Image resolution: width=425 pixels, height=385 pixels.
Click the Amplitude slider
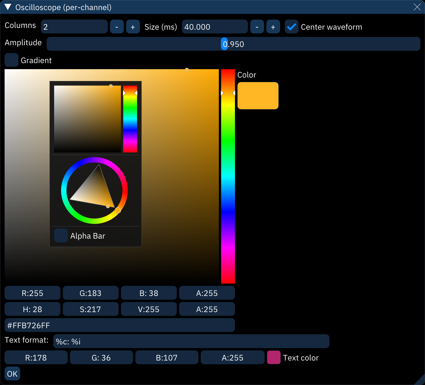coord(234,44)
